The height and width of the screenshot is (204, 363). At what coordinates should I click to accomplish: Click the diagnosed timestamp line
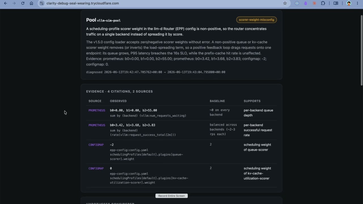point(156,72)
